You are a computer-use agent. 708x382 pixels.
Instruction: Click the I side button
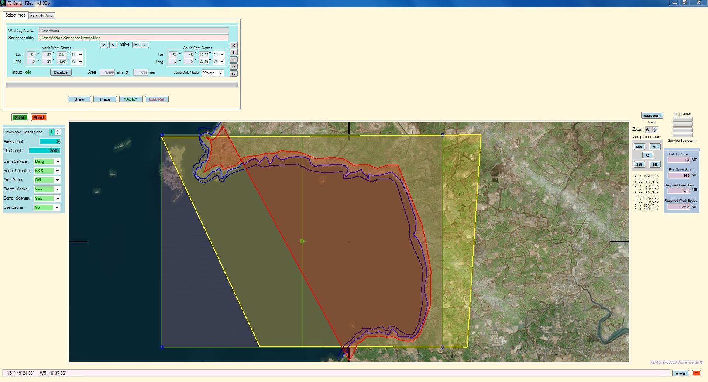(233, 52)
